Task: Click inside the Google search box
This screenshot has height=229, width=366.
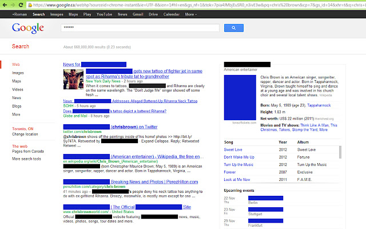Action: [140, 28]
